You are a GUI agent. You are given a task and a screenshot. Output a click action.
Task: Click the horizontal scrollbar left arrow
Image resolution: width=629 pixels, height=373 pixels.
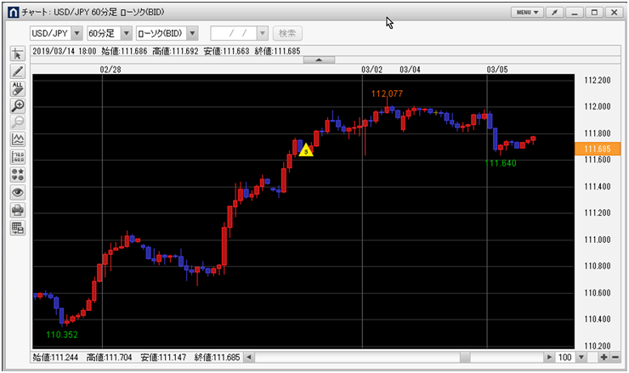tap(249, 358)
